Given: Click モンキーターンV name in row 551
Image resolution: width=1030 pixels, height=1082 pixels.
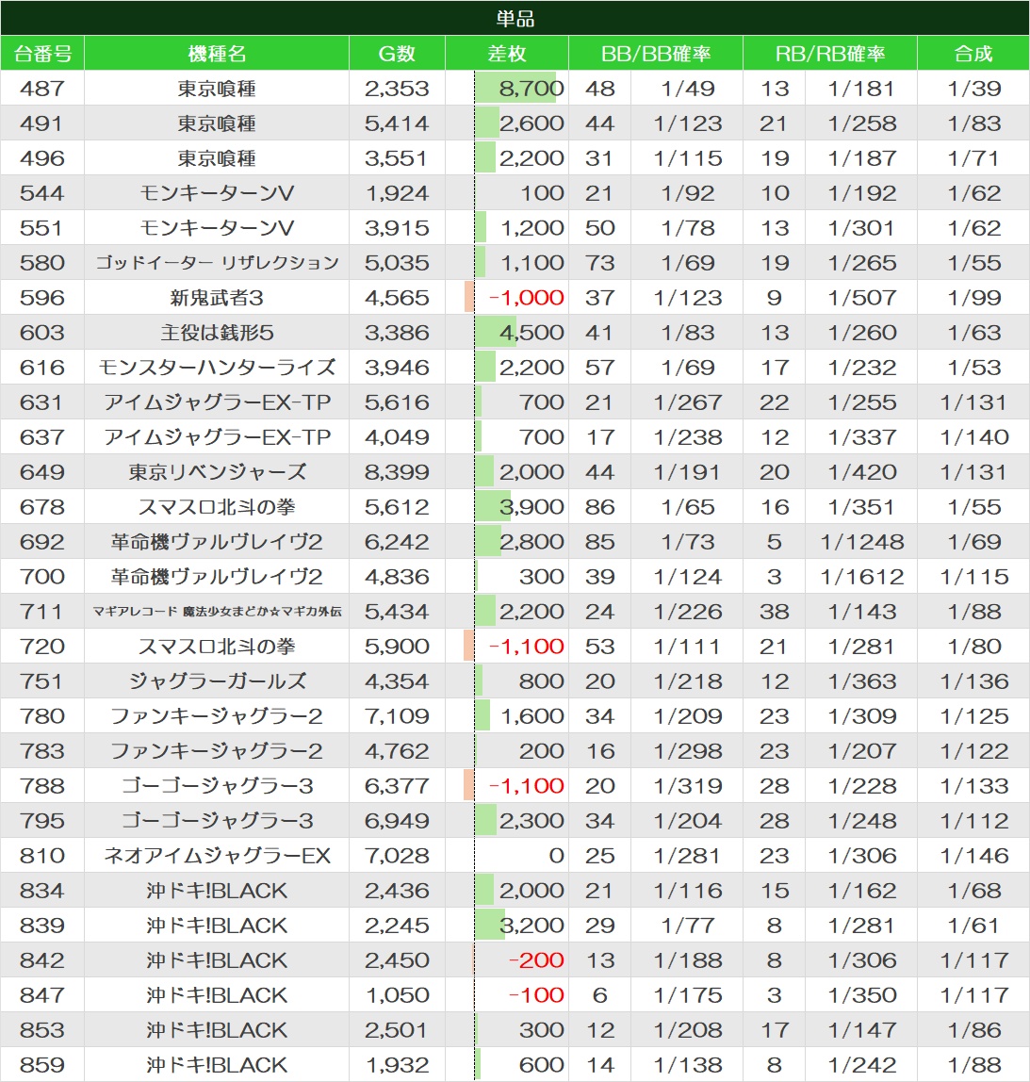Looking at the screenshot, I should [217, 228].
